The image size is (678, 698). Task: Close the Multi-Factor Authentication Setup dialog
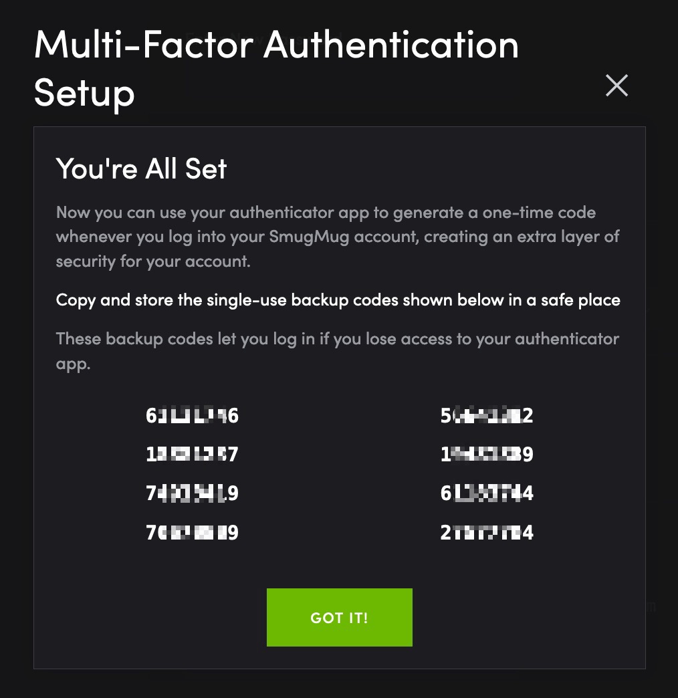click(x=616, y=86)
